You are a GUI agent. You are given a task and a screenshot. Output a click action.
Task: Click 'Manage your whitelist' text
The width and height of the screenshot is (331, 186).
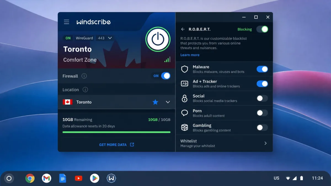click(x=197, y=146)
